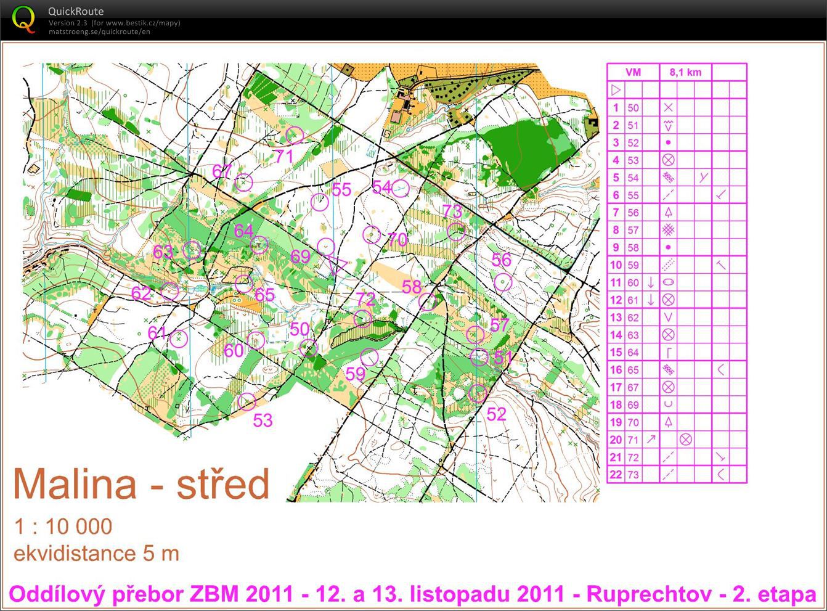
Task: Select the corner symbol in row 15 (code 64)
Action: pyautogui.click(x=668, y=353)
